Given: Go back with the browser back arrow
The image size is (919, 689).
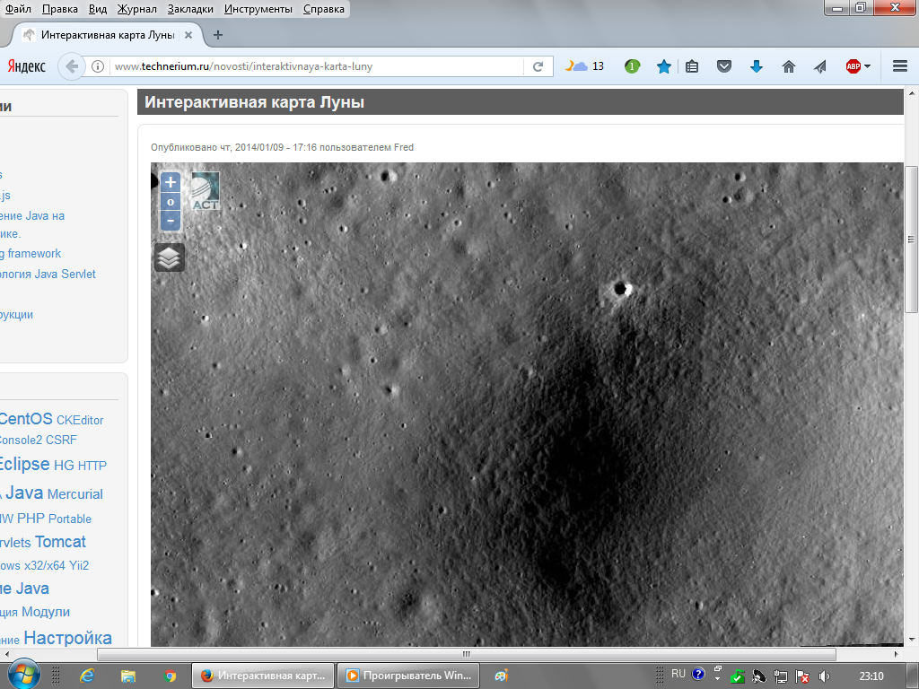Looking at the screenshot, I should tap(72, 66).
